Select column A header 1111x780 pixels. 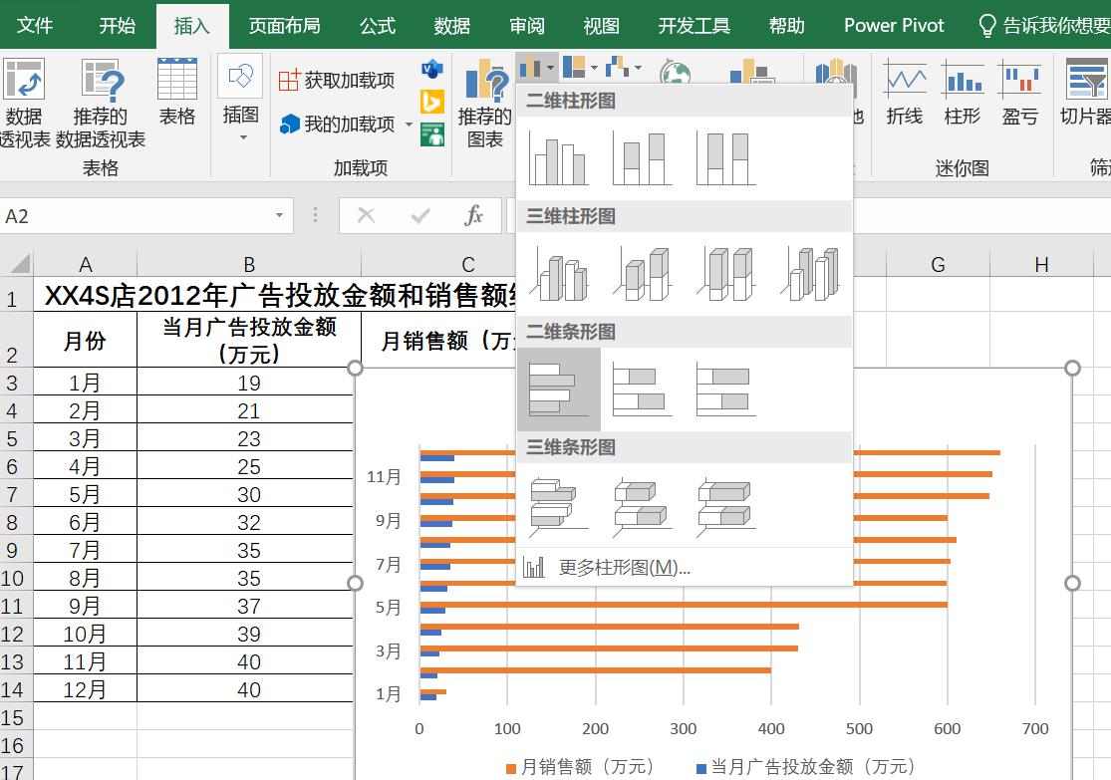coord(85,264)
